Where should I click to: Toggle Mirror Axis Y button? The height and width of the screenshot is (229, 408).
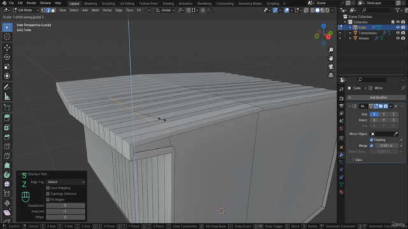[384, 114]
